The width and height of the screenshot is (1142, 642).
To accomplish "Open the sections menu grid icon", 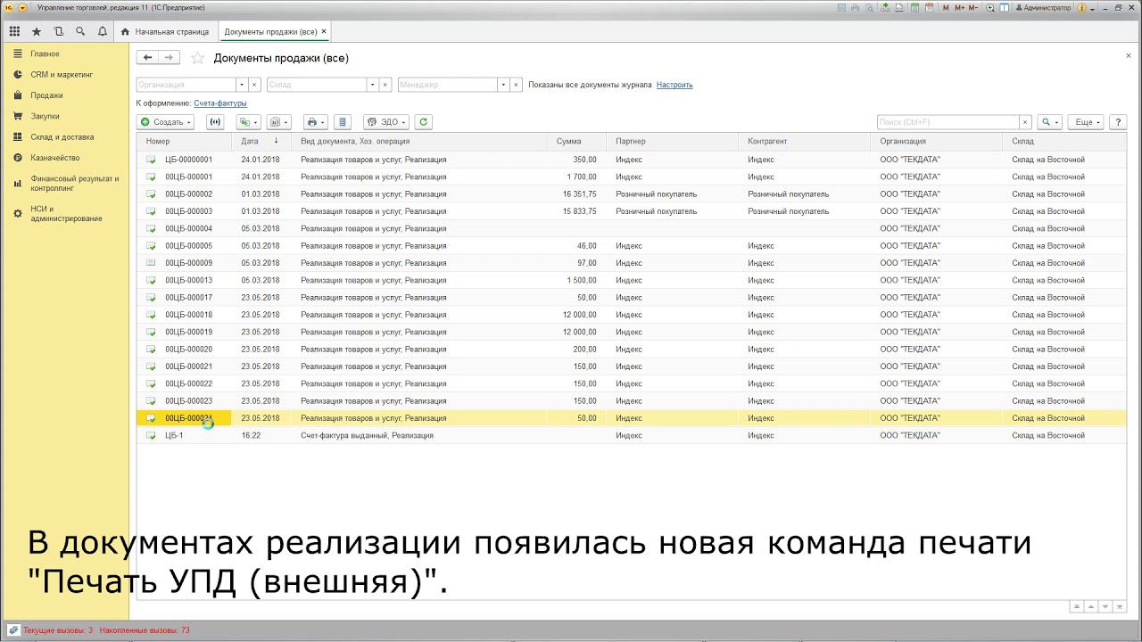I will pyautogui.click(x=14, y=31).
